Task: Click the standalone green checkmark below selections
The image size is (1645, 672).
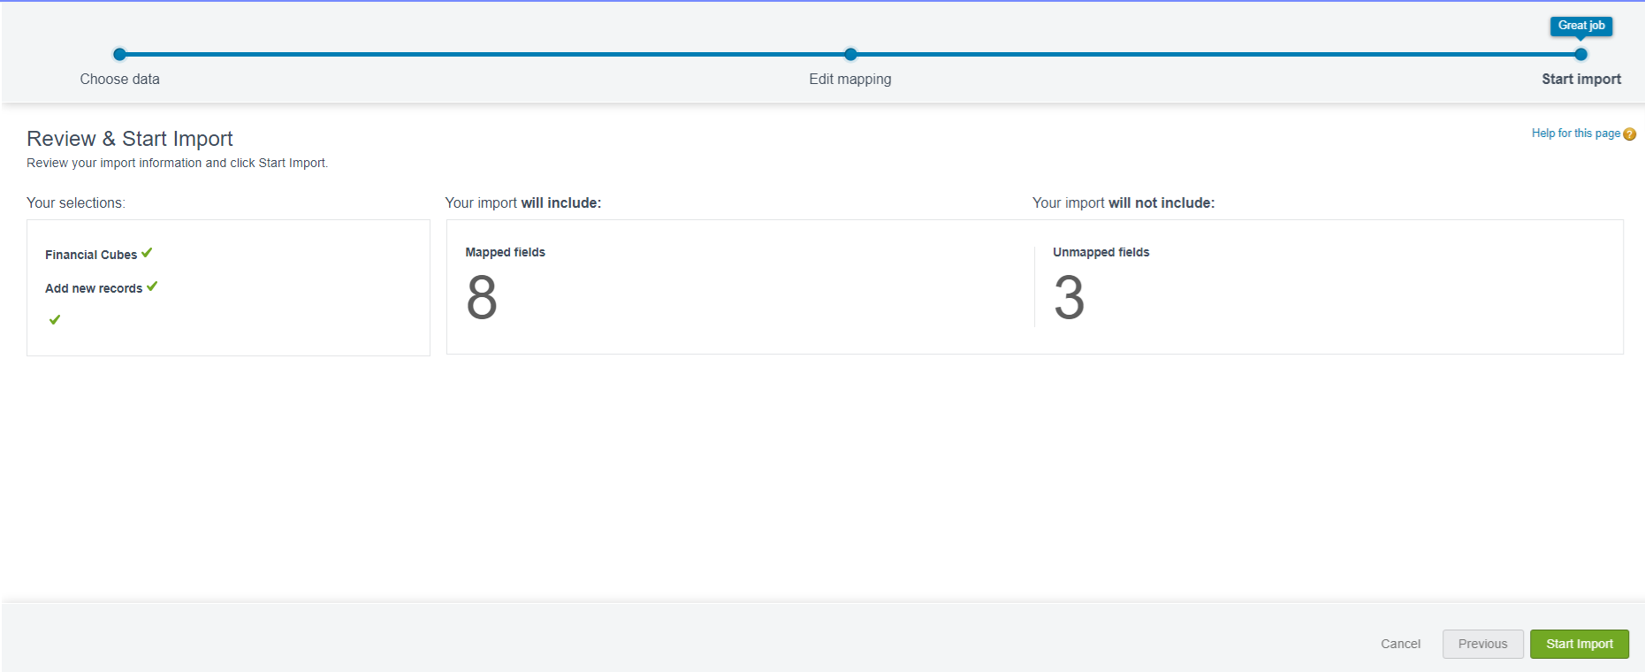Action: point(55,319)
